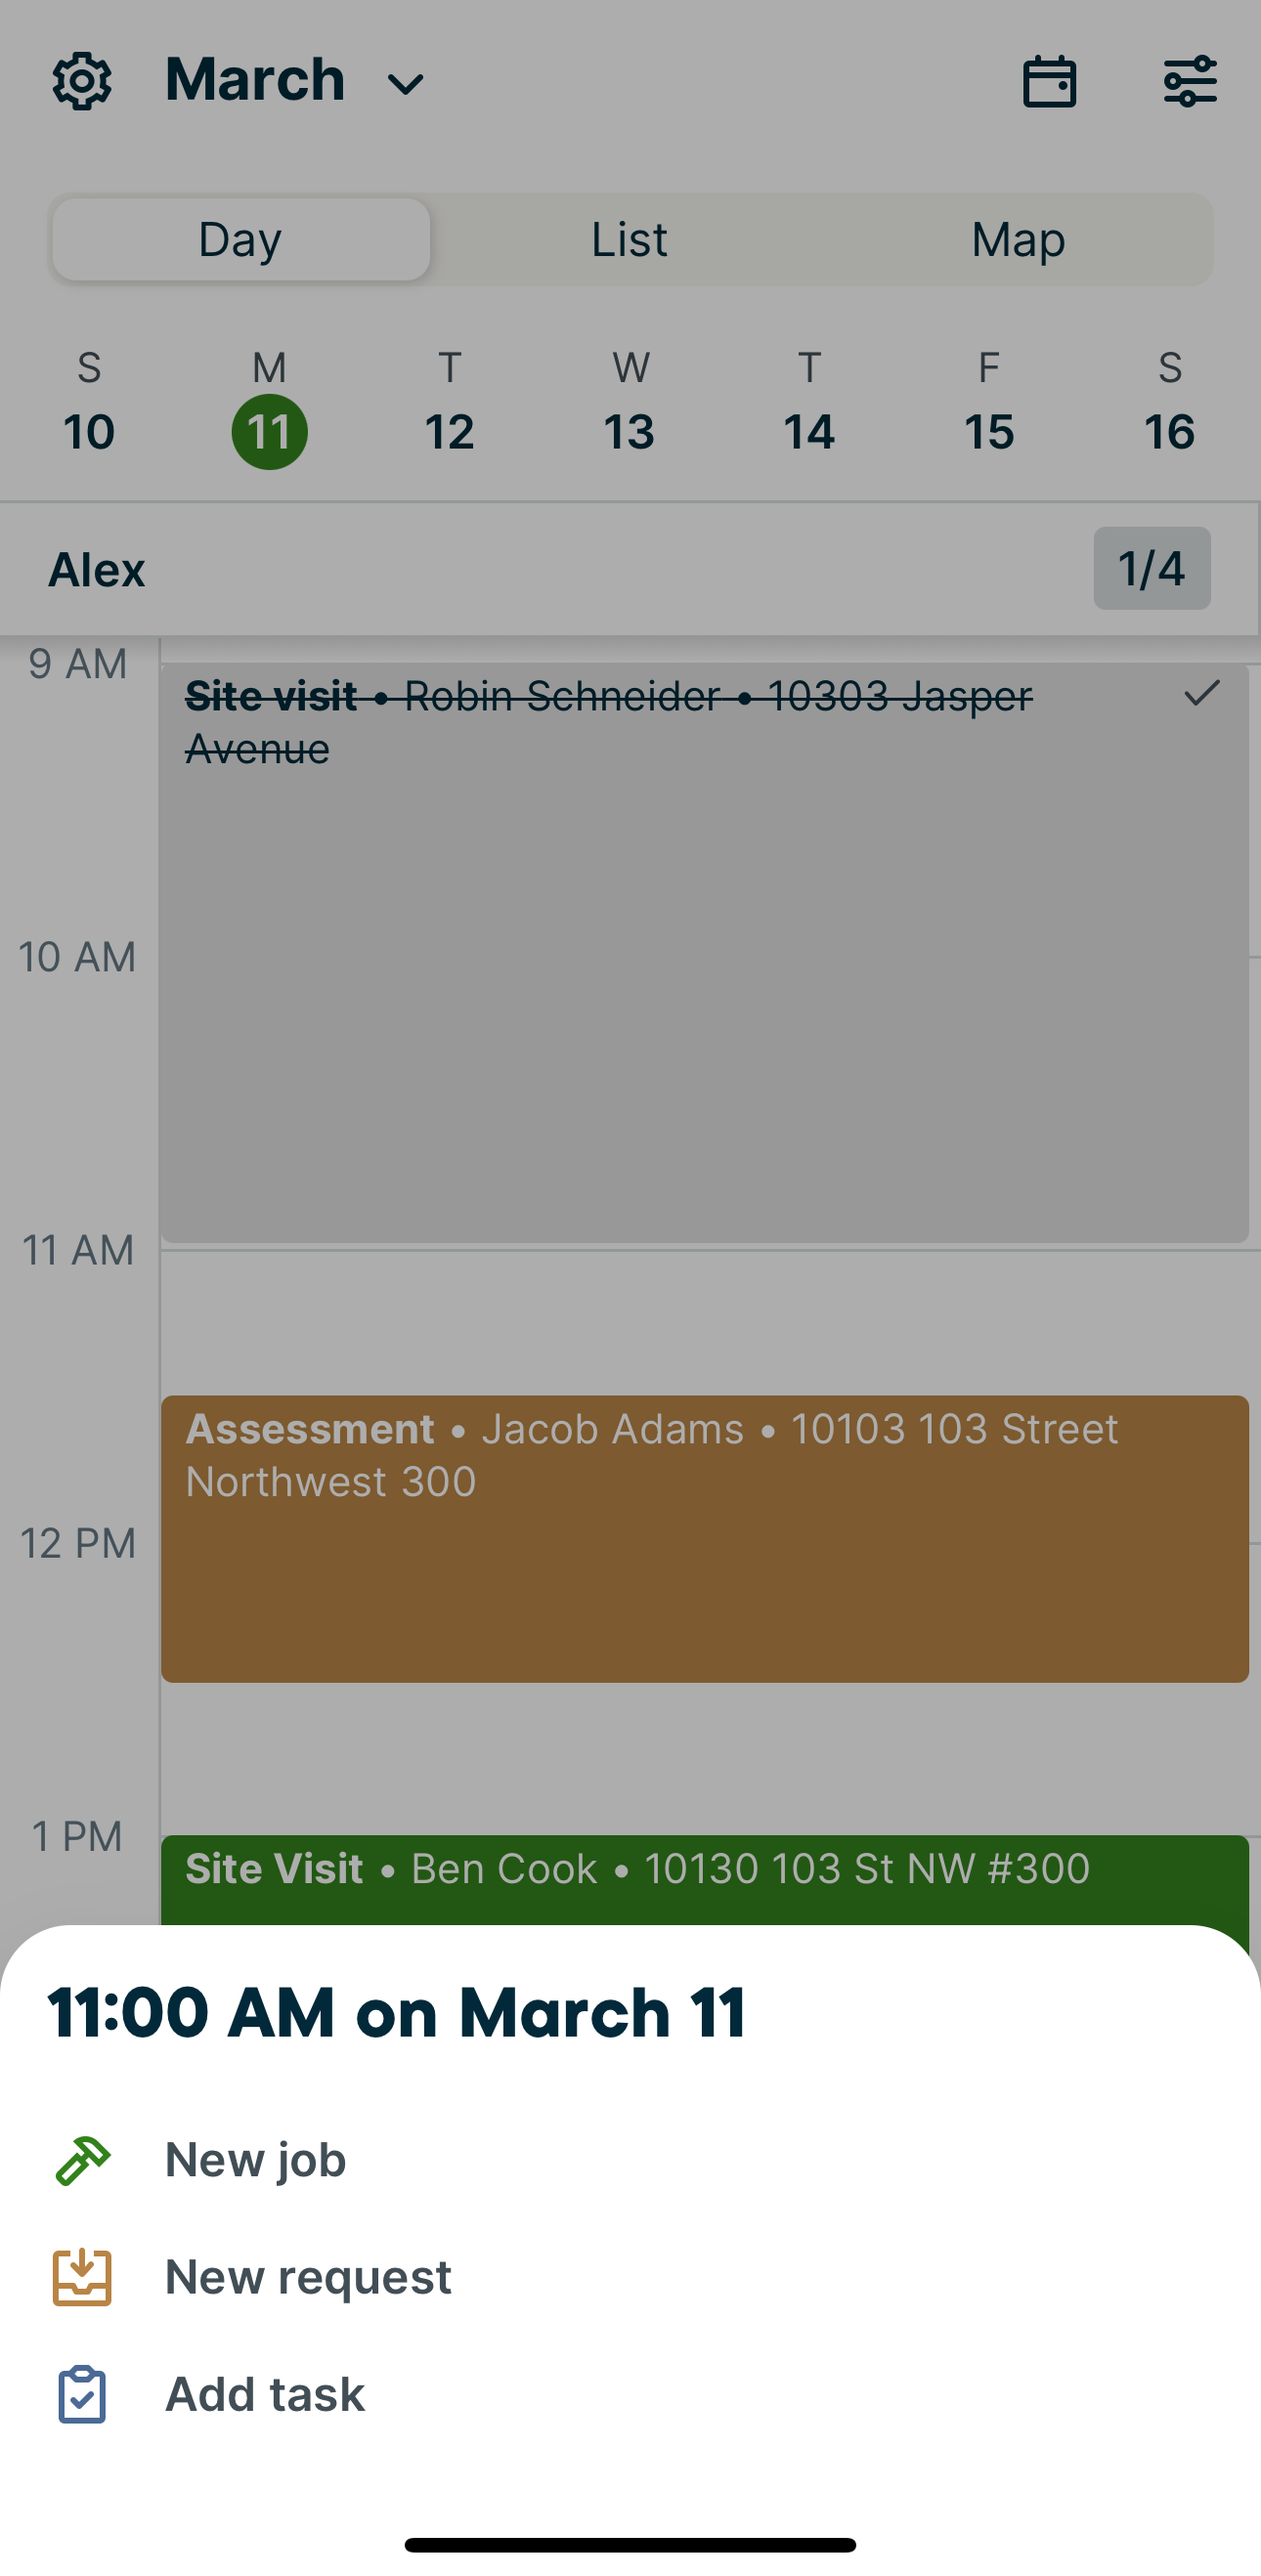Open the calendar picker icon
This screenshot has width=1261, height=2576.
click(x=1049, y=80)
